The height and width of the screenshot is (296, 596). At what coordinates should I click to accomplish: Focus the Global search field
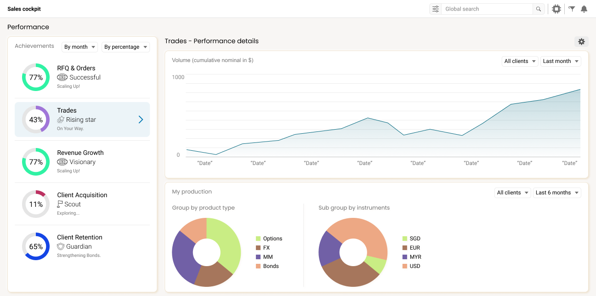click(487, 9)
